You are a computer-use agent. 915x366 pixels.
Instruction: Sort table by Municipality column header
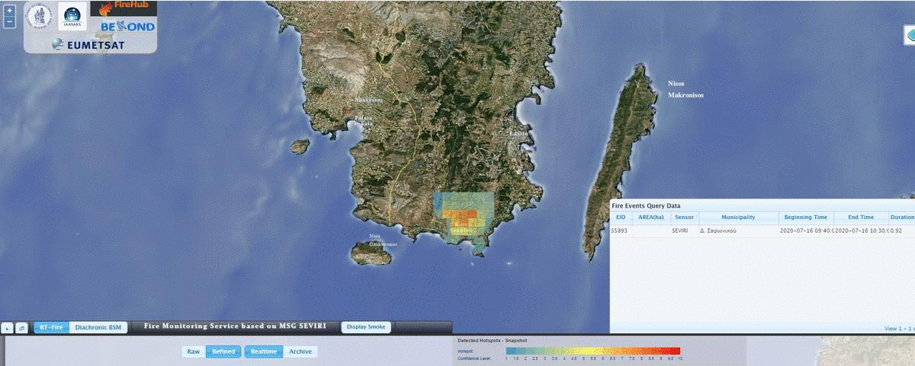pos(738,218)
